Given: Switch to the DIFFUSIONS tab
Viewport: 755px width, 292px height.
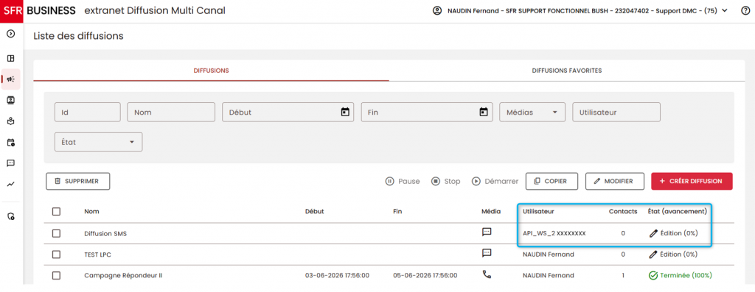Looking at the screenshot, I should click(211, 71).
